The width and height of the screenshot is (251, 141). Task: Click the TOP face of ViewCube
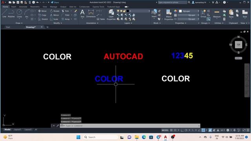click(238, 45)
